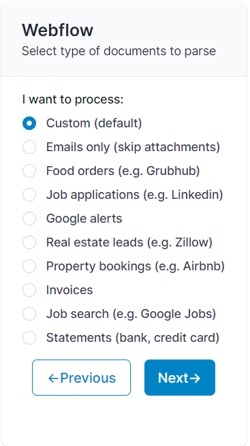Click the left arrow icon in Previous
Image resolution: width=250 pixels, height=446 pixels.
coord(53,379)
